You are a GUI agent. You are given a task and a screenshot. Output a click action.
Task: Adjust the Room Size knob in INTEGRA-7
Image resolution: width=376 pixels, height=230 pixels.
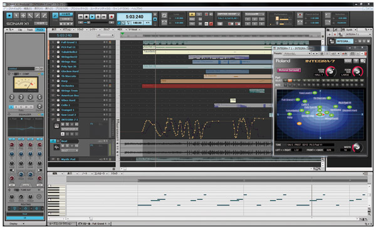pos(358,71)
